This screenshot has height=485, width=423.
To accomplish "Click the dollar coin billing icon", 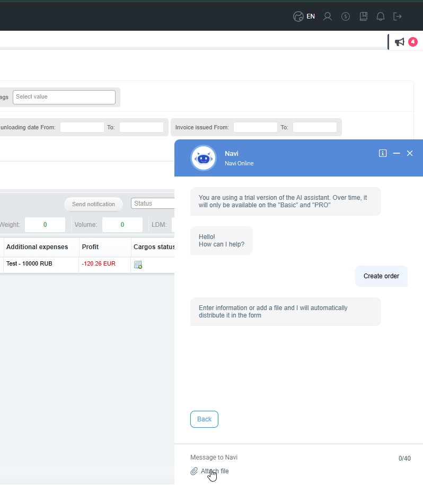I will (x=346, y=16).
